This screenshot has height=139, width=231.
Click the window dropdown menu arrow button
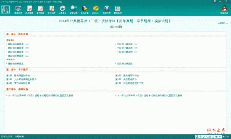pyautogui.click(x=215, y=1)
